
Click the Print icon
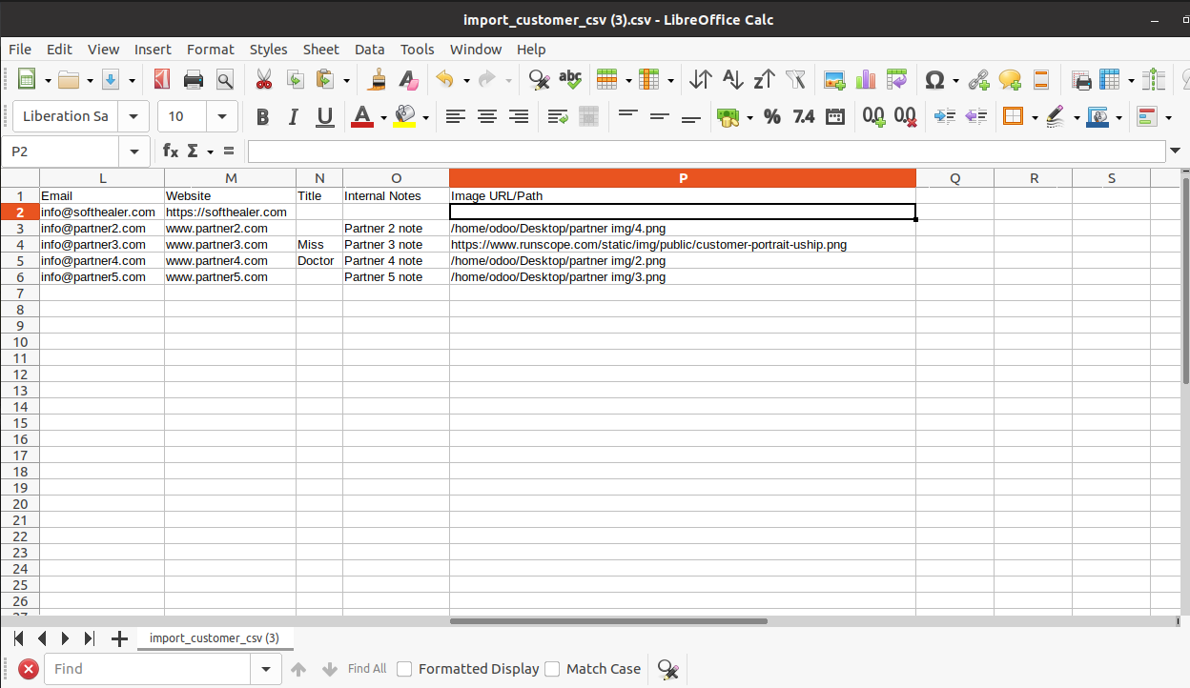(194, 80)
